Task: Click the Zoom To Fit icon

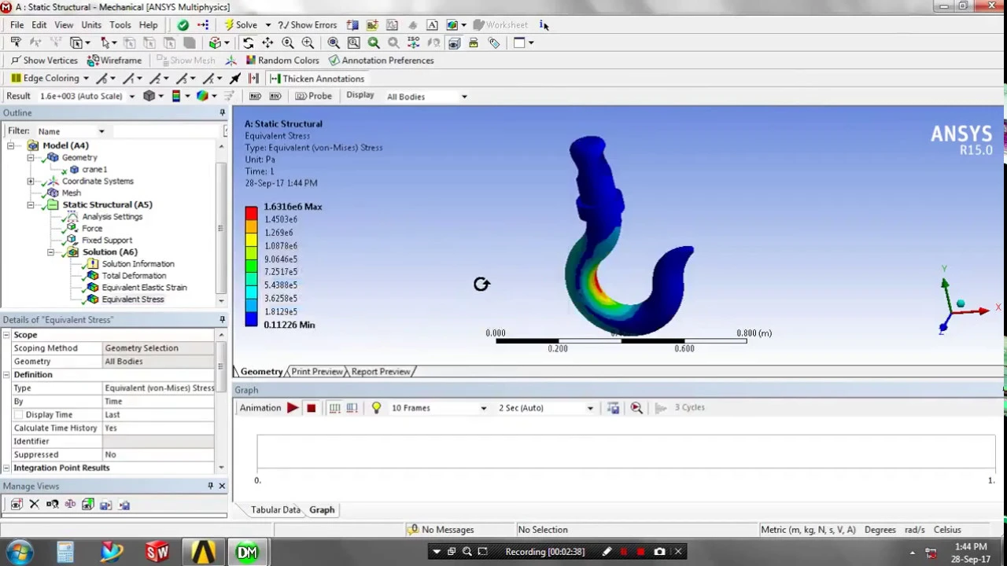Action: [334, 43]
